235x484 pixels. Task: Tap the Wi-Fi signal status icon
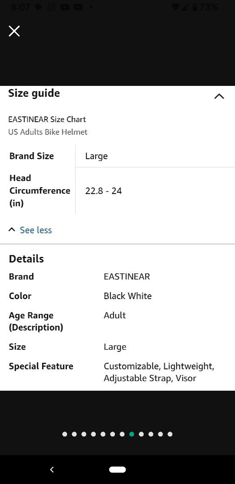176,7
